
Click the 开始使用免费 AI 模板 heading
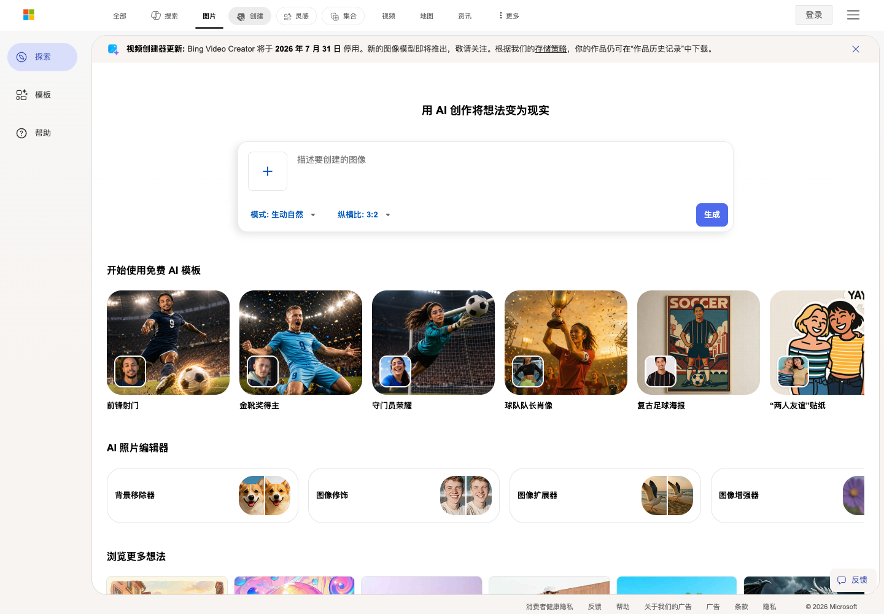click(x=153, y=270)
